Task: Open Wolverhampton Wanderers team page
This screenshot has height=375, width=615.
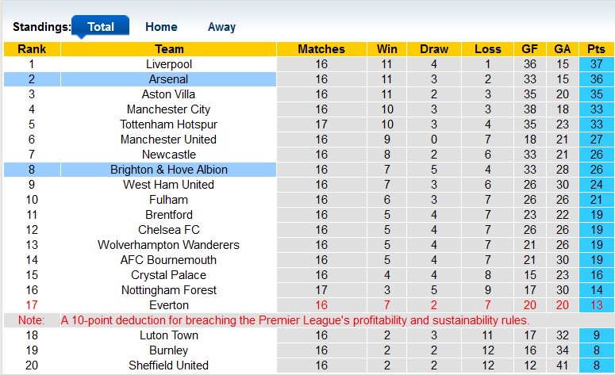Action: point(169,245)
